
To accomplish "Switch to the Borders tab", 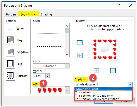I will [11, 14].
